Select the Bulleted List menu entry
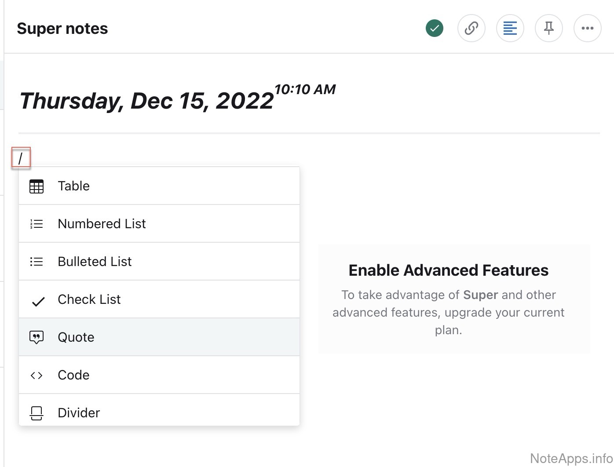This screenshot has width=614, height=467. coord(95,262)
